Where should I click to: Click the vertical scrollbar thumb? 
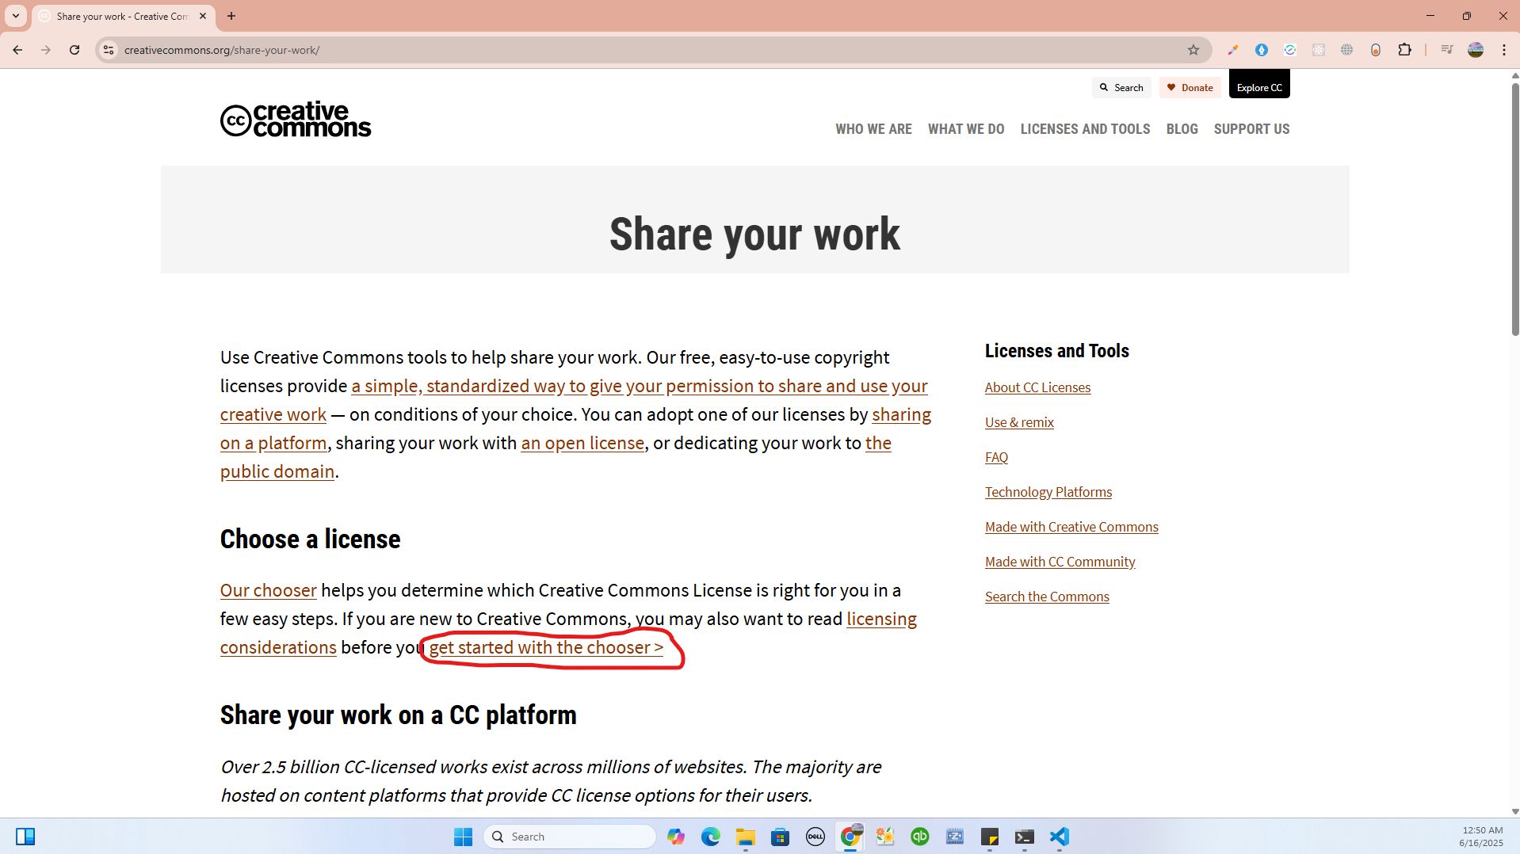point(1514,210)
